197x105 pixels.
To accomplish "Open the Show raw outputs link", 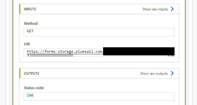I will click(154, 74).
